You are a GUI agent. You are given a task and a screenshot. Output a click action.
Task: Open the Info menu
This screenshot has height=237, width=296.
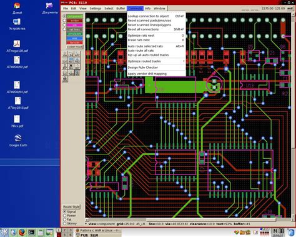pyautogui.click(x=147, y=8)
